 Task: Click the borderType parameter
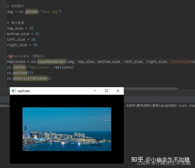181,62
